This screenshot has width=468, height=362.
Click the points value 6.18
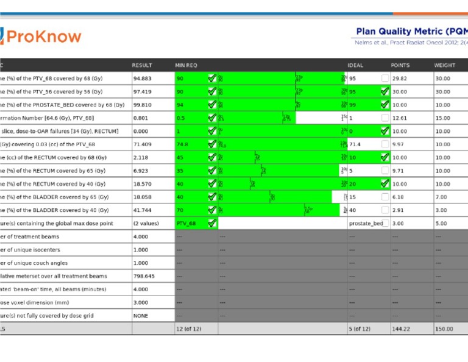point(397,197)
